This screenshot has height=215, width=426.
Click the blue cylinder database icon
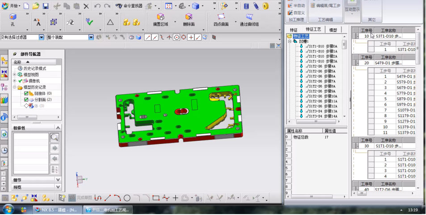[x=246, y=6]
